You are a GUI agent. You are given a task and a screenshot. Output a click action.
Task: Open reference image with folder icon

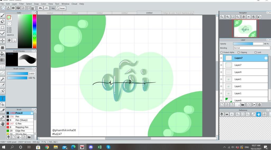[227, 114]
